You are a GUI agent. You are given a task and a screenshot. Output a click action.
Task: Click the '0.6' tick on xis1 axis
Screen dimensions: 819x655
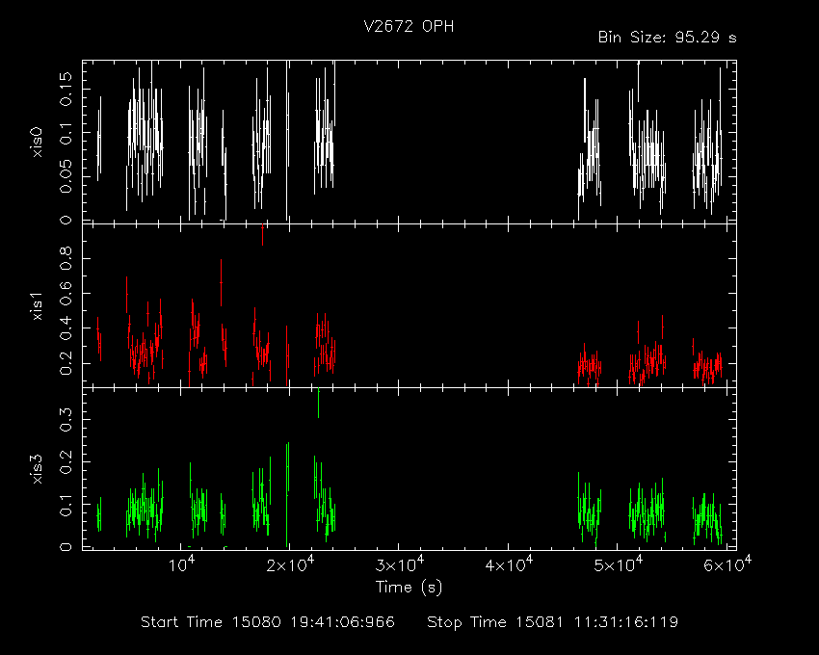tap(66, 294)
